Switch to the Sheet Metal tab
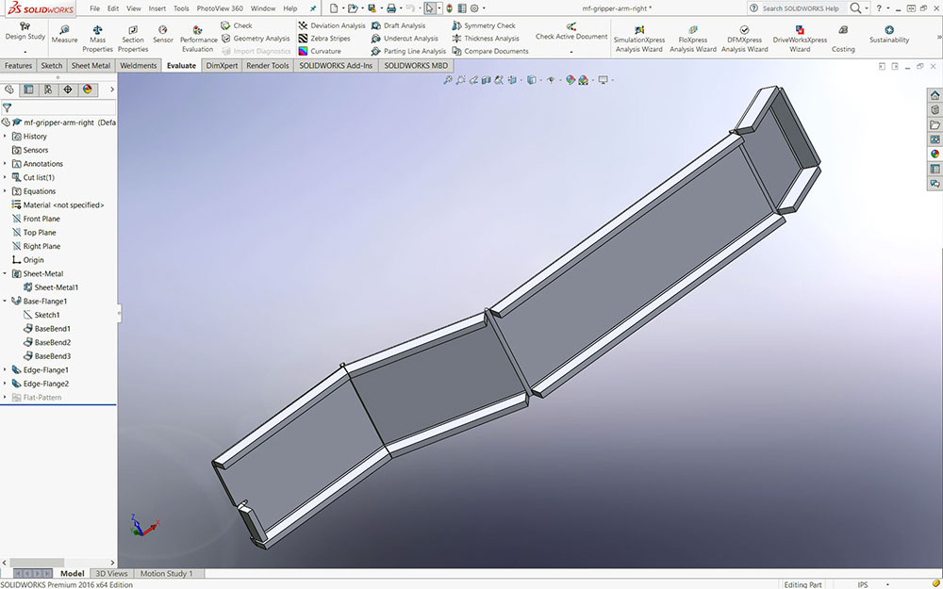 (x=91, y=66)
